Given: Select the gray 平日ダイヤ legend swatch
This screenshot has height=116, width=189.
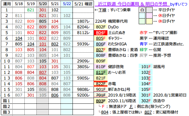Looking at the screenshot, I should pos(149,10).
